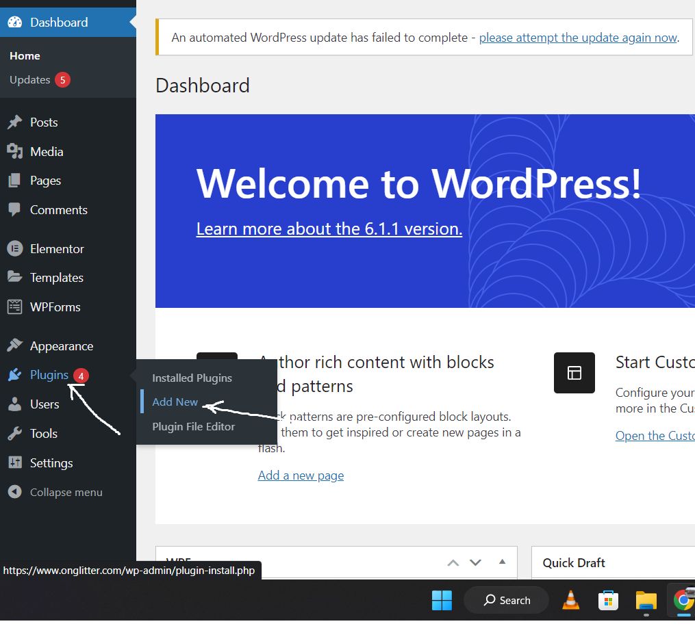Select the Tools wrench icon
695x626 pixels.
pos(14,434)
